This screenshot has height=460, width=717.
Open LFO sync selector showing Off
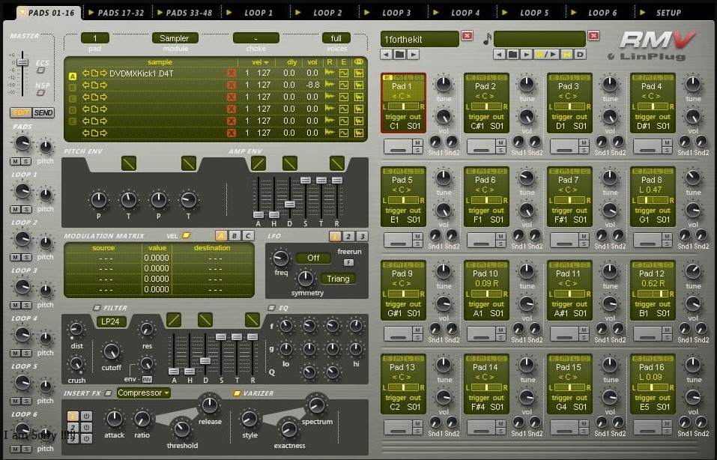tap(313, 258)
